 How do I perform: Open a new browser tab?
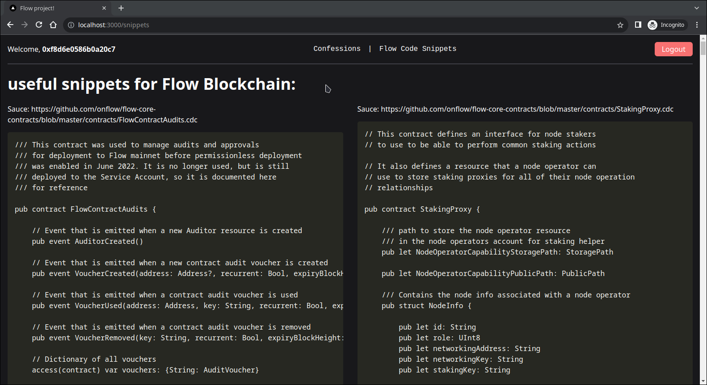click(x=121, y=8)
